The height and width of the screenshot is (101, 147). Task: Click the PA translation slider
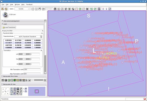click(24, 59)
